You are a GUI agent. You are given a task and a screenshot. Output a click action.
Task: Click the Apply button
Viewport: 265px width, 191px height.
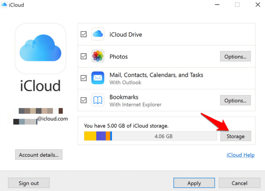[194, 183]
